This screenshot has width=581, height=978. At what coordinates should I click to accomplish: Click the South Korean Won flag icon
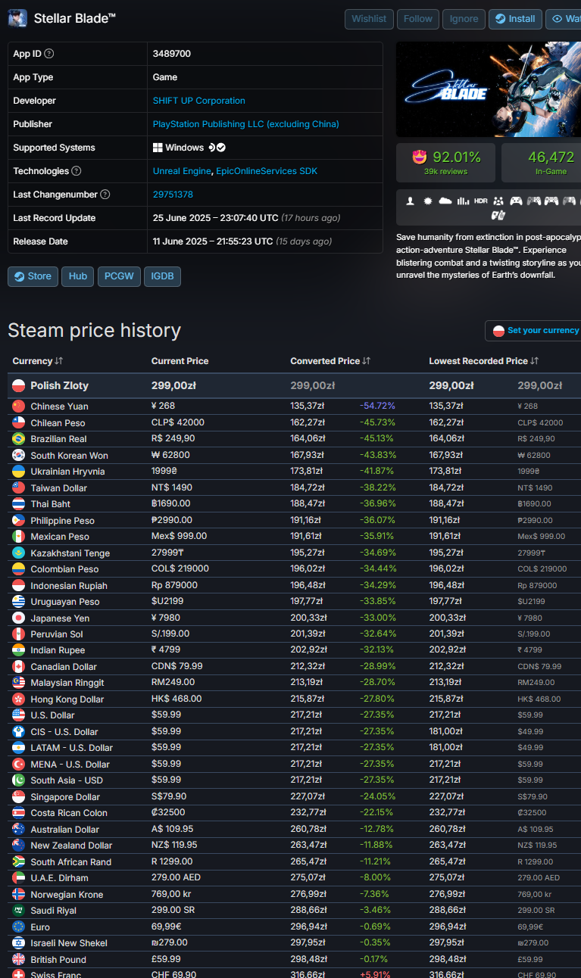19,455
